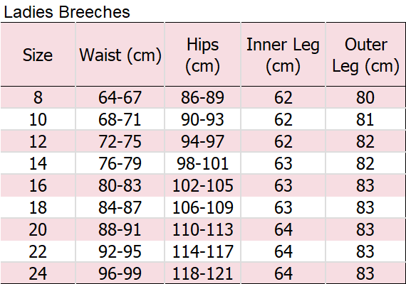406x284 pixels.
Task: Click the size 8 cell
Action: pos(38,97)
